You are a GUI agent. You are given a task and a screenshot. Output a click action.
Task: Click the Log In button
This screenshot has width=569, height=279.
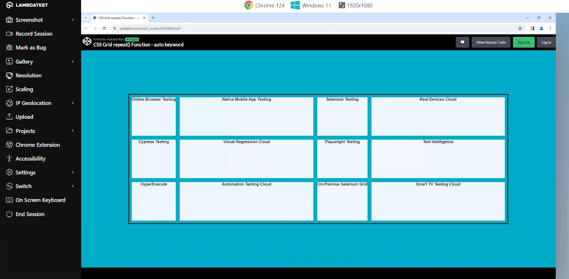pos(546,42)
